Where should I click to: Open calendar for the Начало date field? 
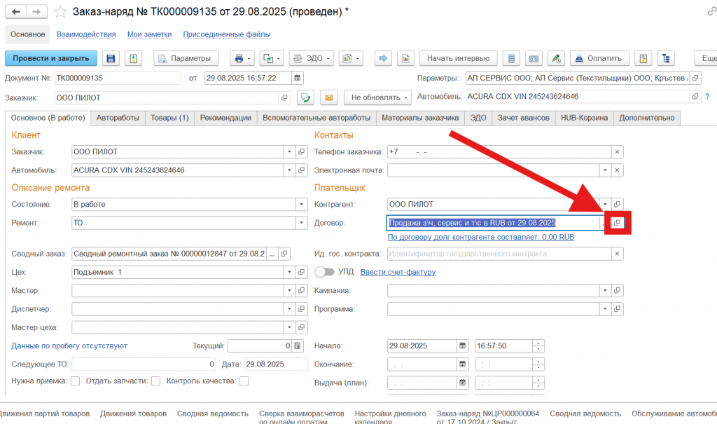462,346
